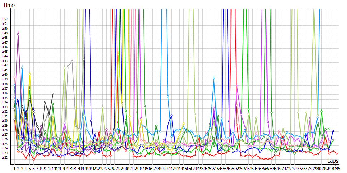Click the dark blue peak point at lap 42
347x173 pixels.
pos(171,115)
